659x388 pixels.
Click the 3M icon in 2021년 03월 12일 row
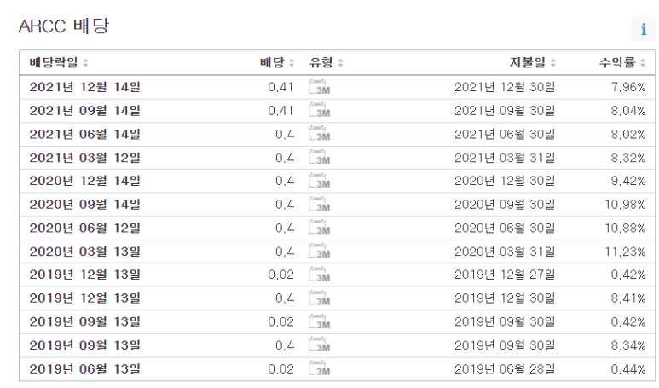(x=319, y=158)
